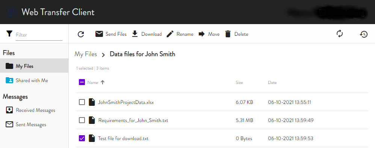This screenshot has width=375, height=148.
Task: Click the sync arrows icon
Action: click(x=340, y=34)
